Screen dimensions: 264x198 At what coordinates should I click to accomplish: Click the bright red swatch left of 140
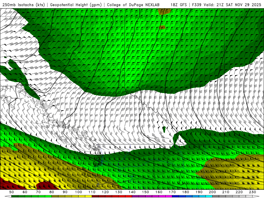[x=129, y=196]
